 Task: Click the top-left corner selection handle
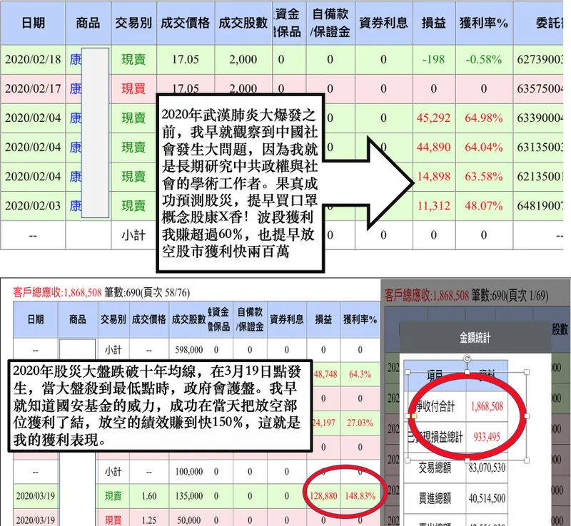pos(408,372)
